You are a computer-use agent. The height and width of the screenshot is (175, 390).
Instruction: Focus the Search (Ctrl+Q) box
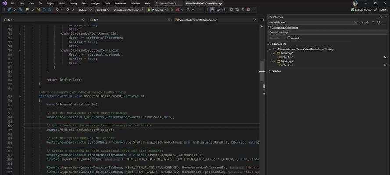tap(168, 3)
